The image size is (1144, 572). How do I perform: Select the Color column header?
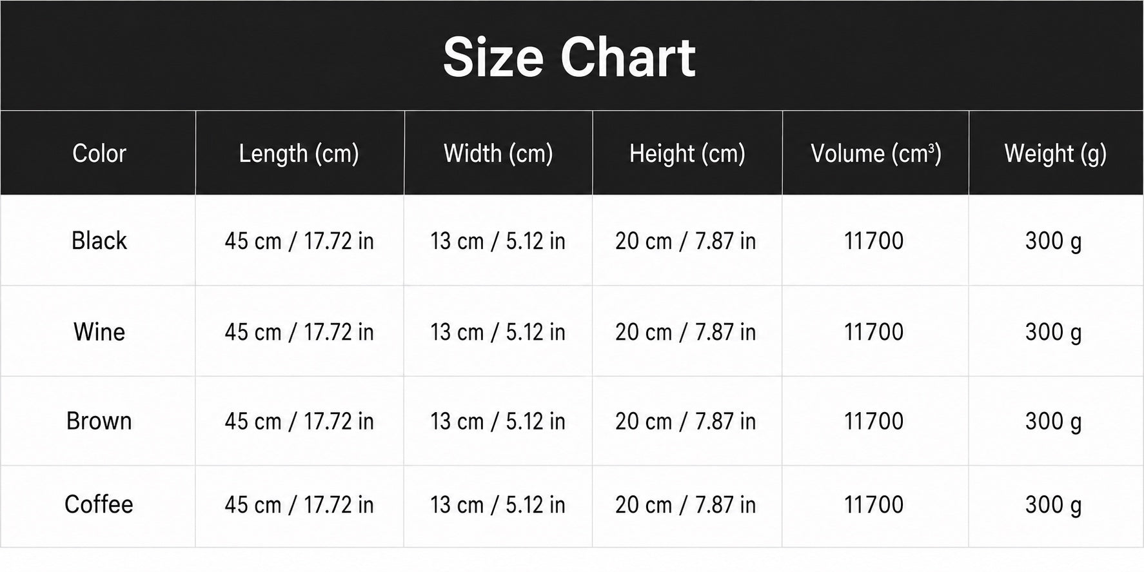pos(99,153)
